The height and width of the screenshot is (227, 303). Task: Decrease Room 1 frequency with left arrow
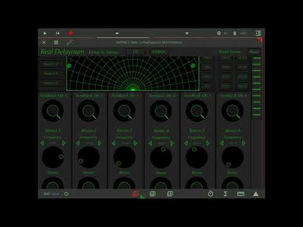click(x=42, y=144)
